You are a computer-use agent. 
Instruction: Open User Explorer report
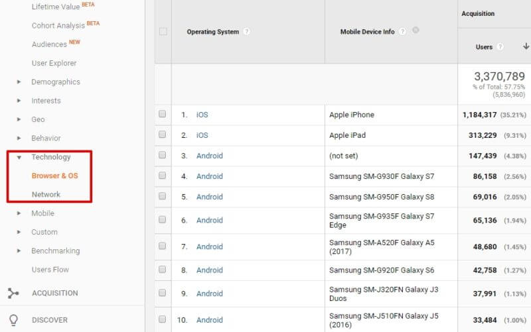pos(54,63)
